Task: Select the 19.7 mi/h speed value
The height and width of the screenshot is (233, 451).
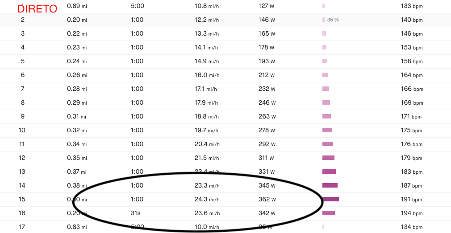Action: [206, 130]
